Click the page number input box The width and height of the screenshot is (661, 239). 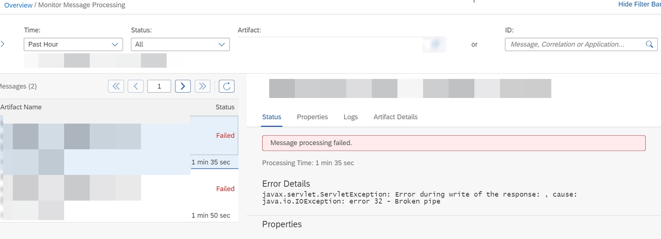pyautogui.click(x=159, y=86)
